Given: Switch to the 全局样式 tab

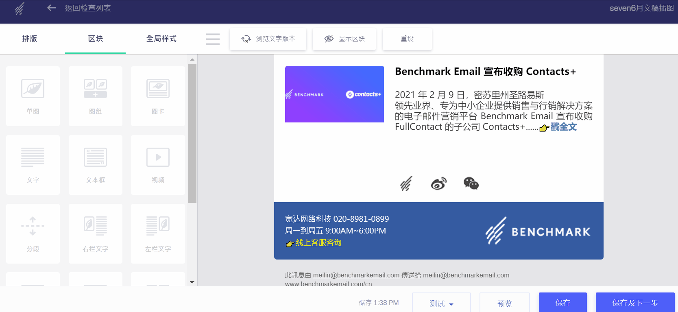Looking at the screenshot, I should [x=161, y=39].
